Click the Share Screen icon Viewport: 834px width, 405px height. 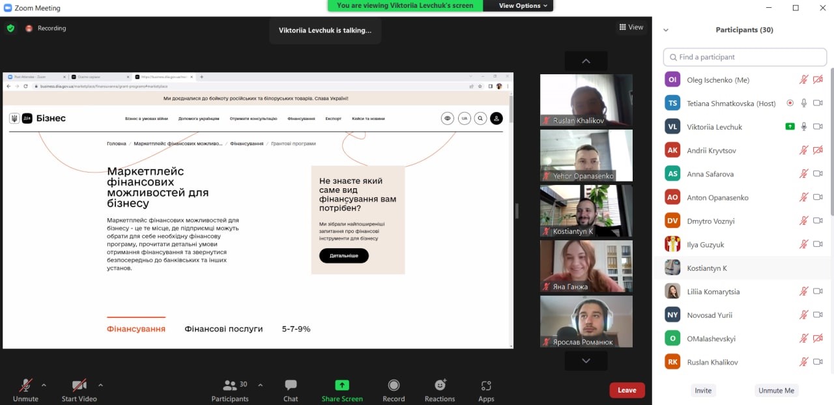(342, 385)
